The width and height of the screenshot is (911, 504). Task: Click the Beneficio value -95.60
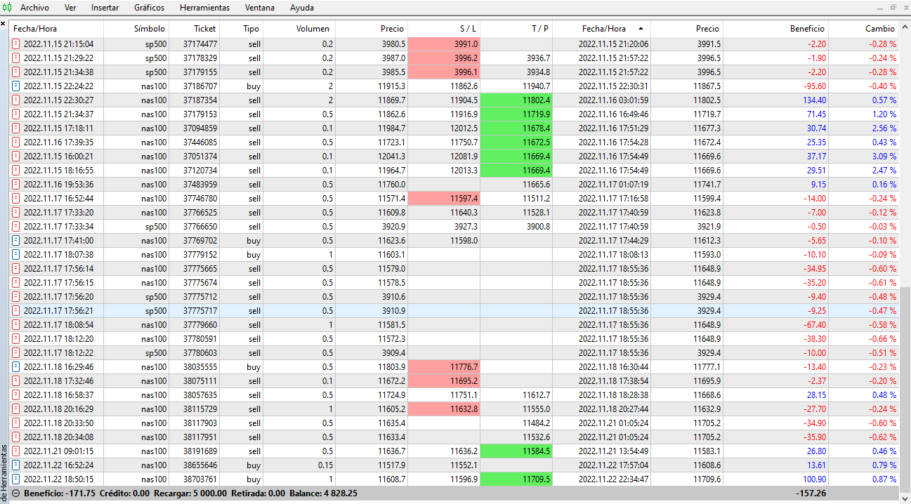coord(813,86)
